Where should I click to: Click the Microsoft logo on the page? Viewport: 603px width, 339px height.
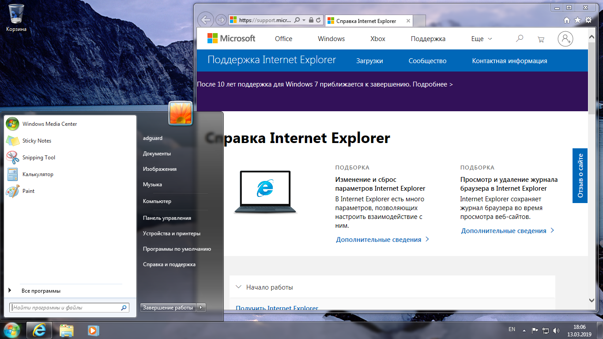point(231,38)
